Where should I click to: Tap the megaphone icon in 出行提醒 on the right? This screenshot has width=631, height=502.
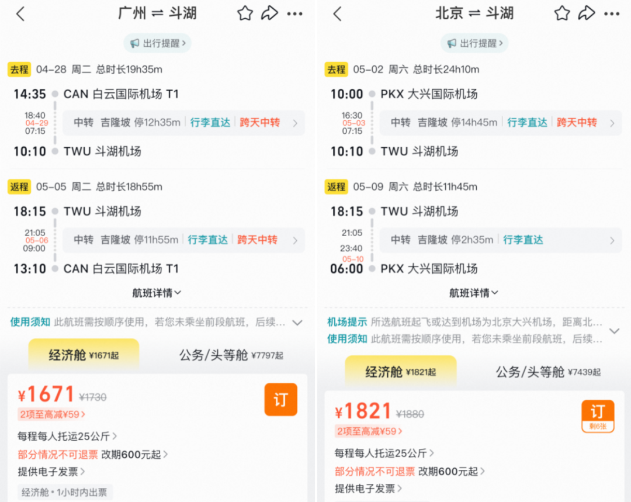point(452,43)
